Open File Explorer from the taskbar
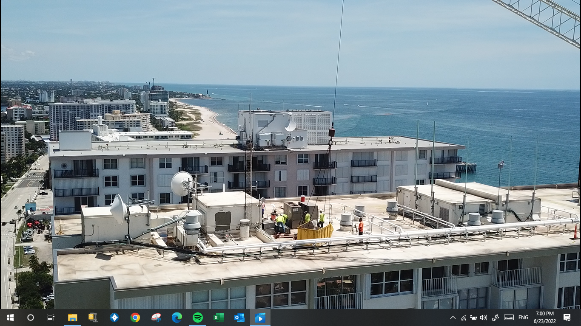The height and width of the screenshot is (326, 581). coord(72,318)
